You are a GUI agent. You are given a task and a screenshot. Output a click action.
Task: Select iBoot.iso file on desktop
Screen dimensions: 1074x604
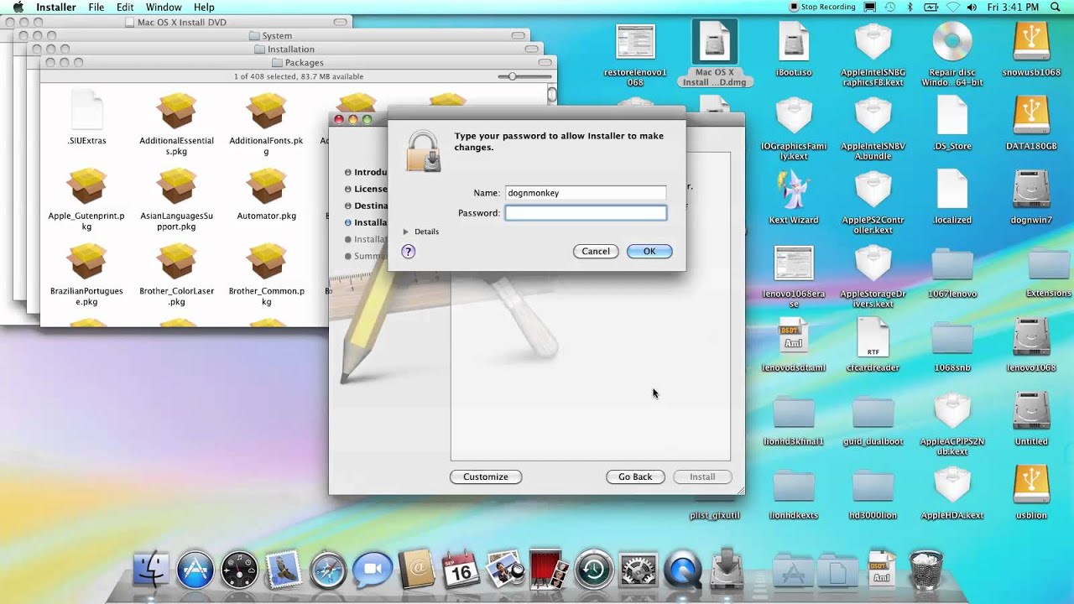(793, 43)
